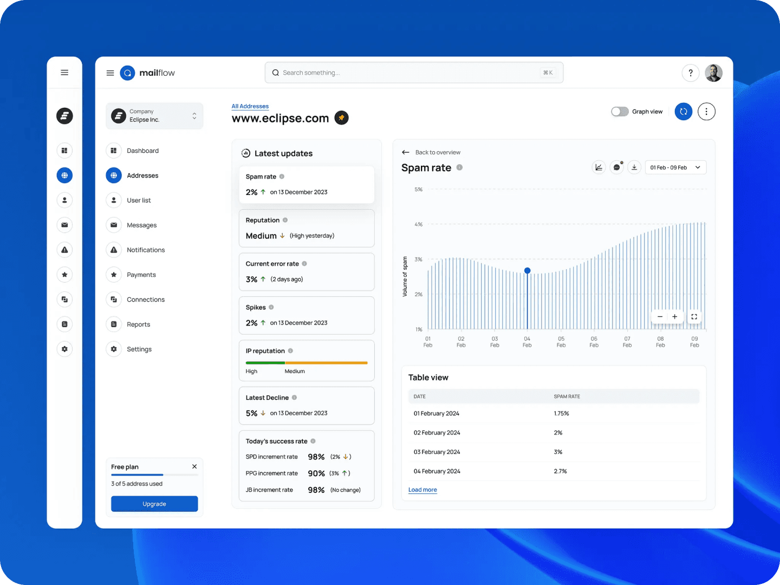This screenshot has height=585, width=780.
Task: Click the SPAM RATE column header
Action: pyautogui.click(x=567, y=396)
